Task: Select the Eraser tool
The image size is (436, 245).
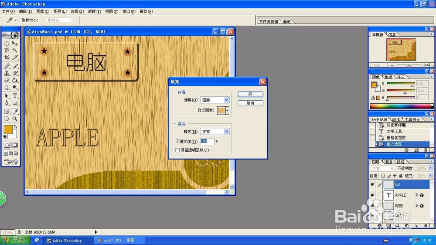Action: [7, 80]
